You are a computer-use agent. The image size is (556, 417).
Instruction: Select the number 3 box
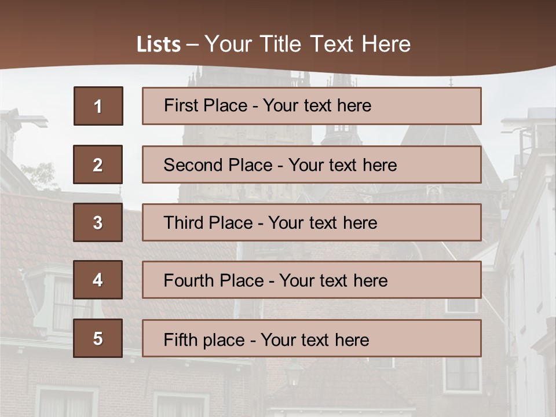(98, 222)
